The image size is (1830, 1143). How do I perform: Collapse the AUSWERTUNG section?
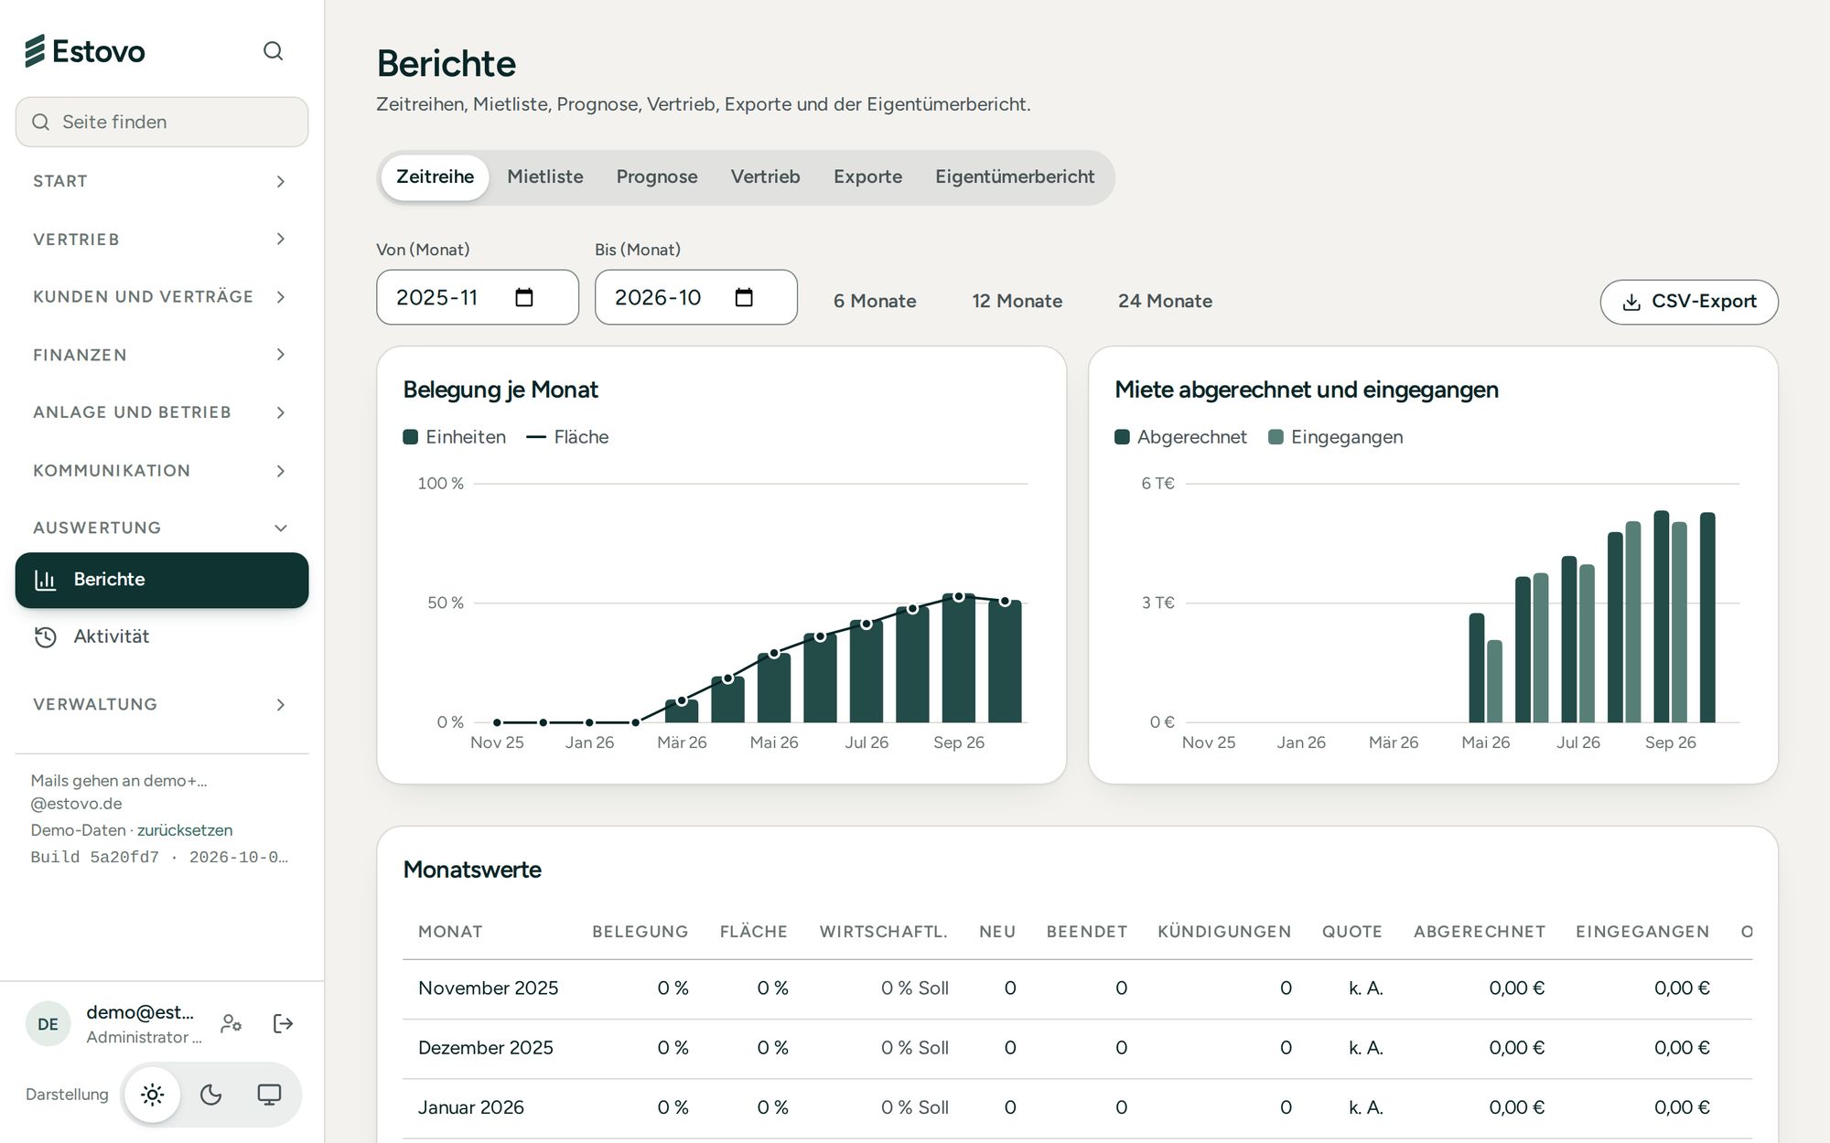pyautogui.click(x=162, y=528)
